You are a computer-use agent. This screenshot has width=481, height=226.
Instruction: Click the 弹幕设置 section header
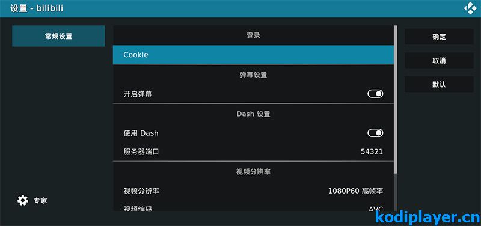point(253,75)
